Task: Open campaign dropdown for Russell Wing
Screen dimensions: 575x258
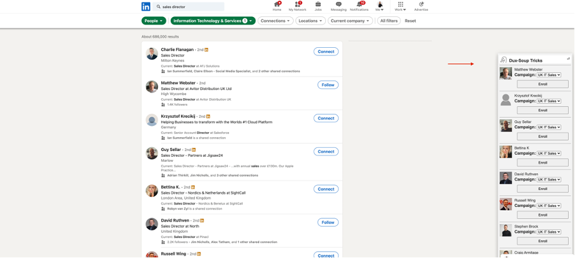Action: coord(549,206)
